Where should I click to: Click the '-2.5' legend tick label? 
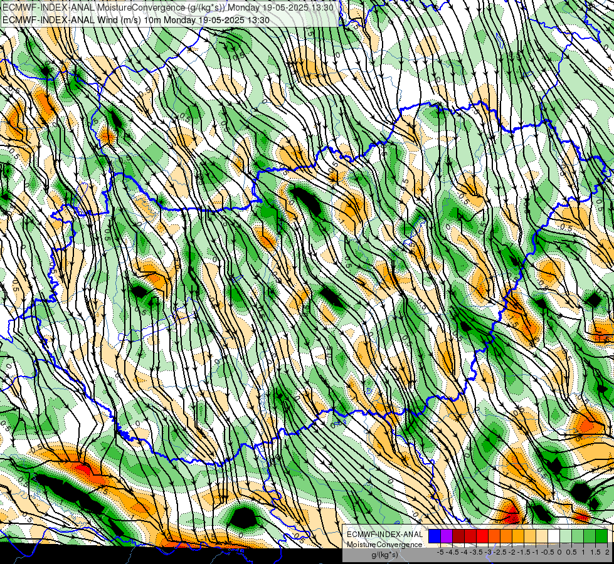[500, 552]
